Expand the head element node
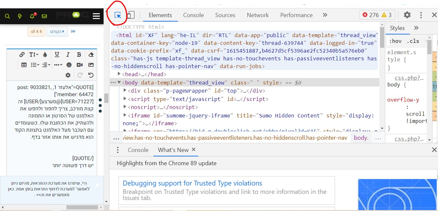The image size is (438, 211). (119, 74)
